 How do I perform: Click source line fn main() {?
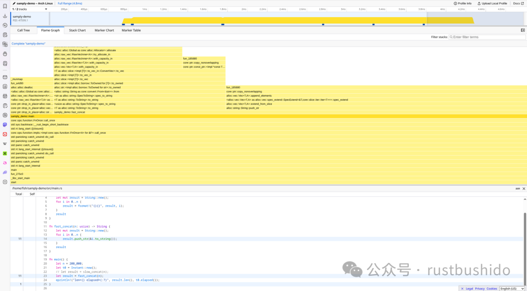pyautogui.click(x=59, y=259)
